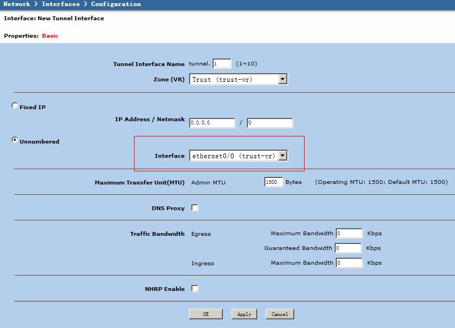The height and width of the screenshot is (328, 455).
Task: Click the Ingress Maximum Bandwidth field
Action: tap(349, 263)
